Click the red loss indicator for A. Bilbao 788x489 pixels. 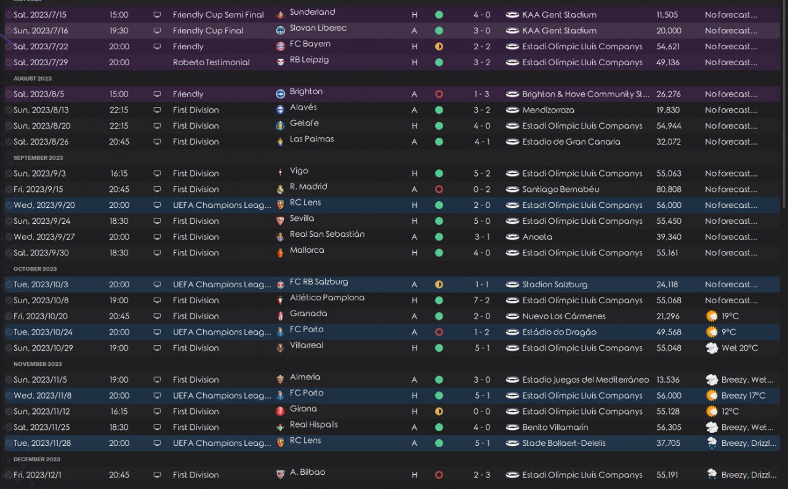pos(439,475)
